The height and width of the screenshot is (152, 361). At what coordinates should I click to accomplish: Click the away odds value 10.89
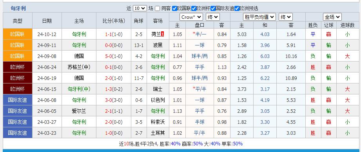291,78
